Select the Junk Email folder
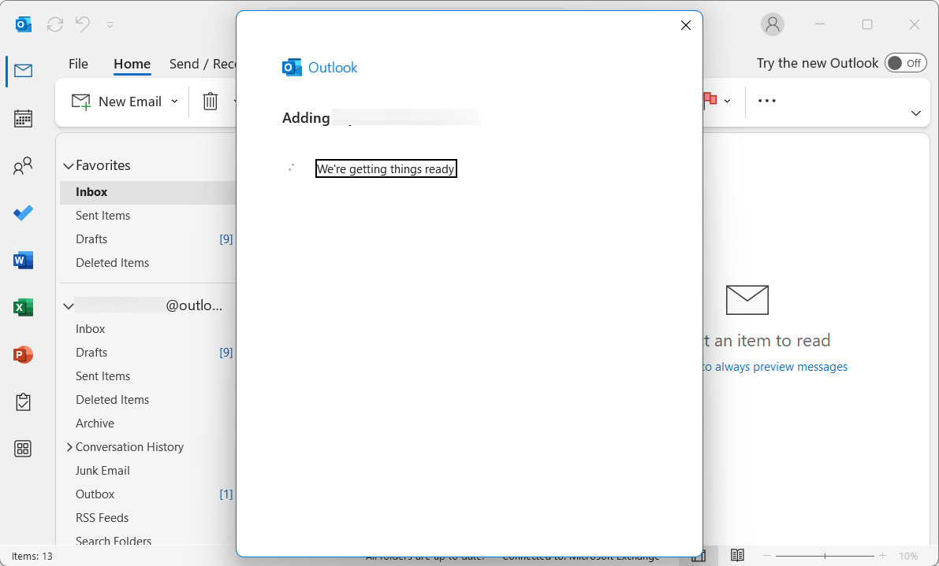 (x=102, y=471)
